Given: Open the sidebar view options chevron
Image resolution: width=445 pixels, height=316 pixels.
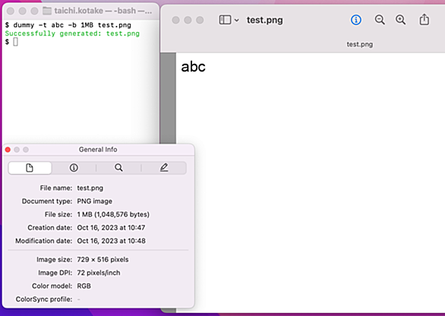Looking at the screenshot, I should [x=237, y=21].
